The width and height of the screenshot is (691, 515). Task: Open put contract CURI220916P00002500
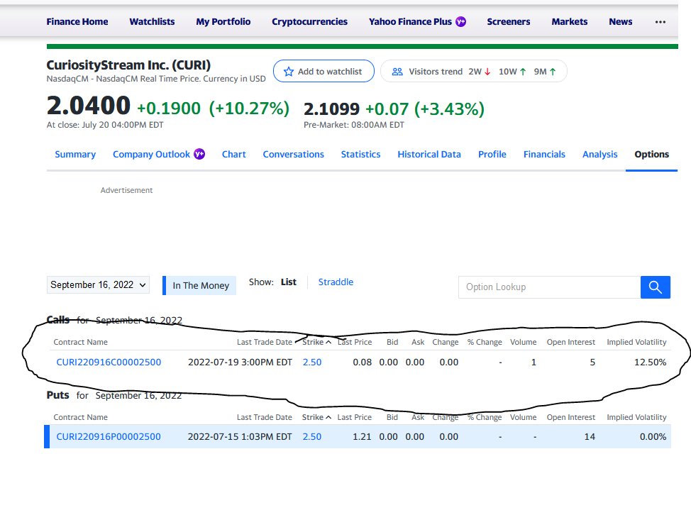[109, 436]
